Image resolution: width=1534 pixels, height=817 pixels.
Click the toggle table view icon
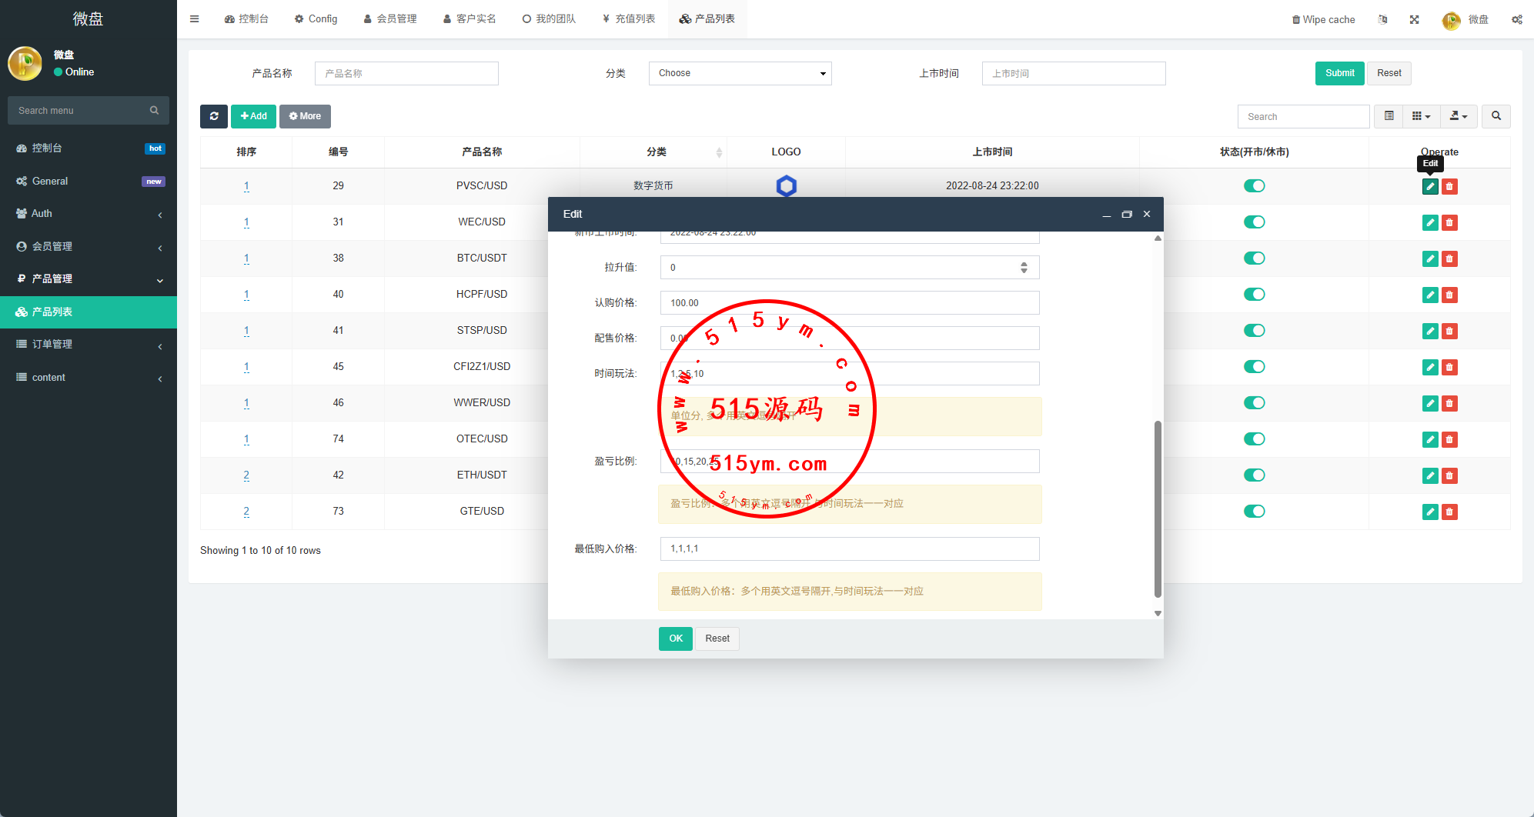pos(1389,116)
